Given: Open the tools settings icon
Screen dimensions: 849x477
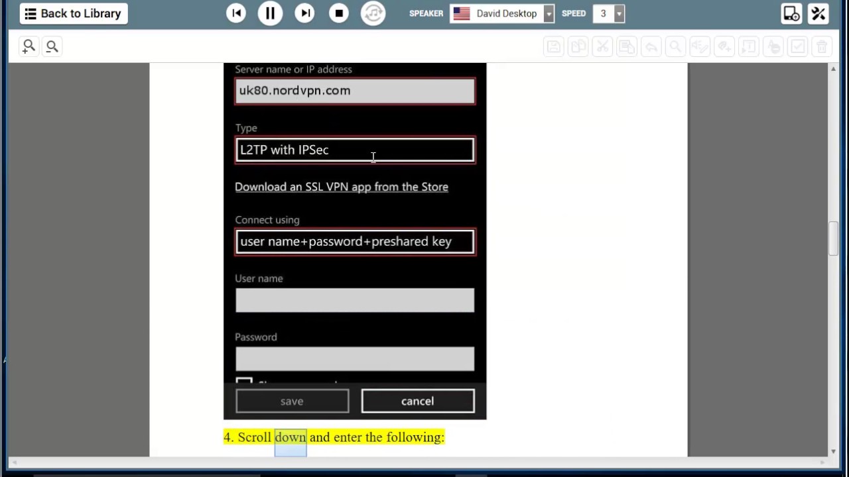Looking at the screenshot, I should (x=818, y=13).
